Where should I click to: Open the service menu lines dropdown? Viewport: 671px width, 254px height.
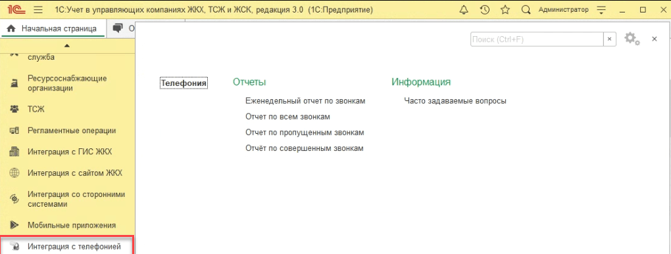click(602, 10)
